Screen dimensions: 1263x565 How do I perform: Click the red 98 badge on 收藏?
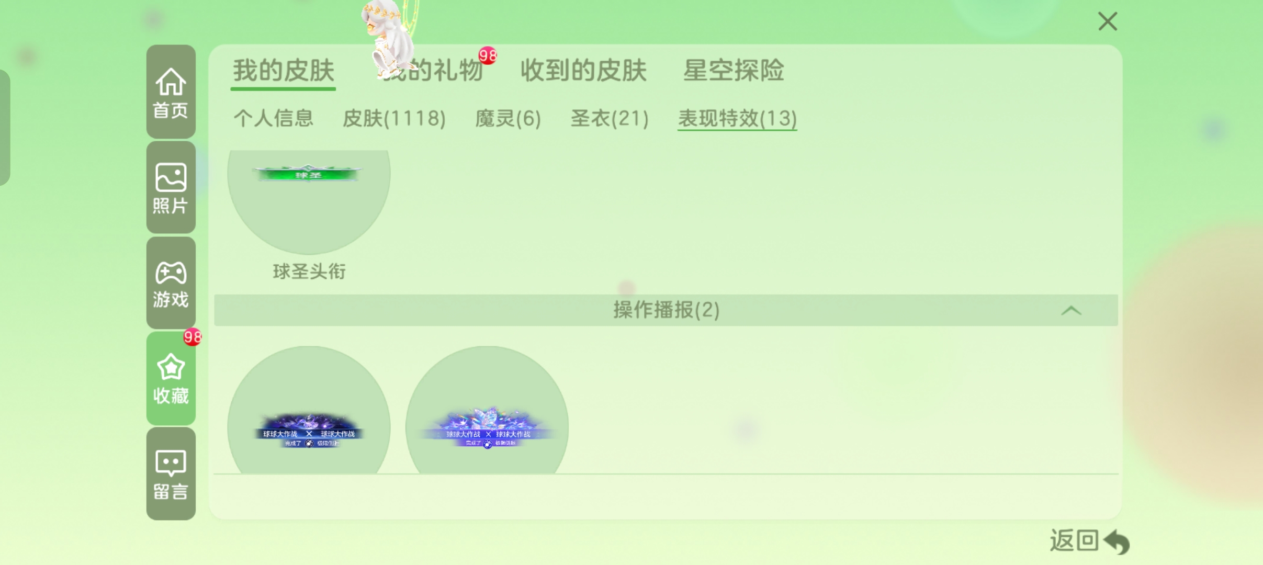point(192,337)
